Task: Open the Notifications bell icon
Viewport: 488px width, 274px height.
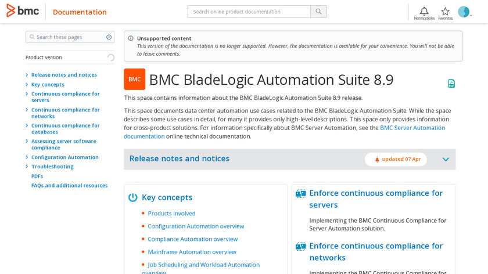Action: click(x=424, y=12)
